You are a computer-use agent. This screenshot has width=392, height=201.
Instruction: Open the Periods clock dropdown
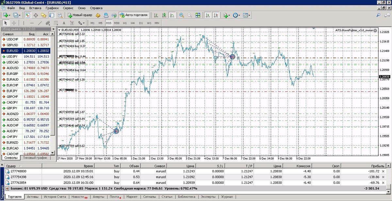coord(237,15)
